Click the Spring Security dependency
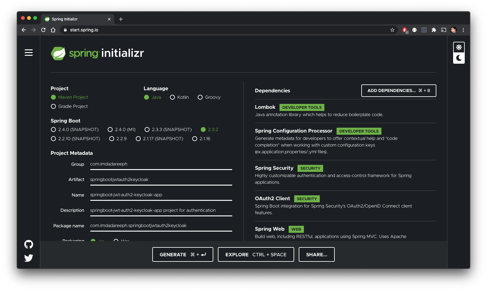Viewport: 487px width, 291px height. [345, 175]
